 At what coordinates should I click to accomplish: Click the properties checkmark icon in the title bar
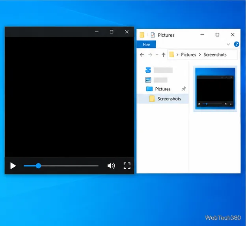tap(153, 35)
